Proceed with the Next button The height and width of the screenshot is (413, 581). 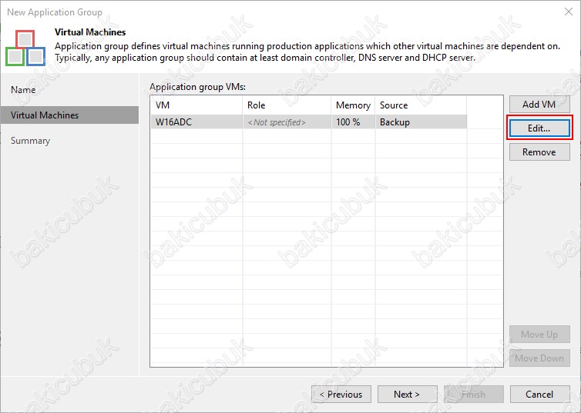407,395
